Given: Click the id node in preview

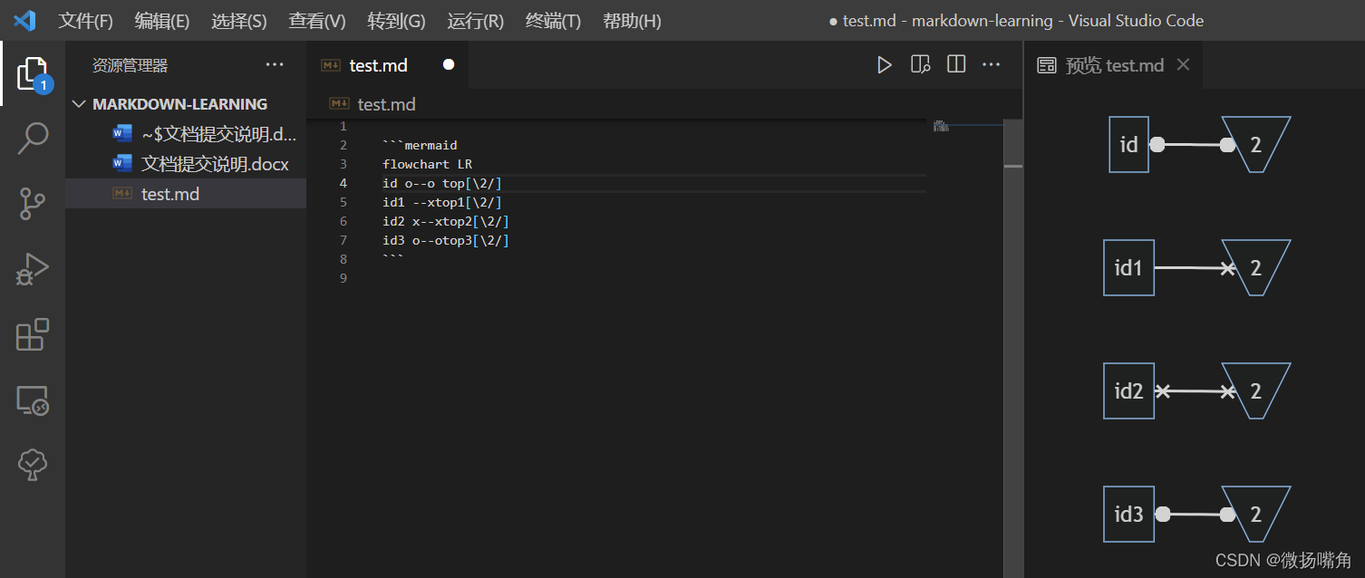Looking at the screenshot, I should click(1128, 144).
